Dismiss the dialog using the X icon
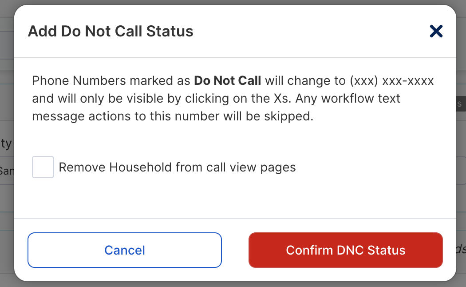 click(436, 31)
